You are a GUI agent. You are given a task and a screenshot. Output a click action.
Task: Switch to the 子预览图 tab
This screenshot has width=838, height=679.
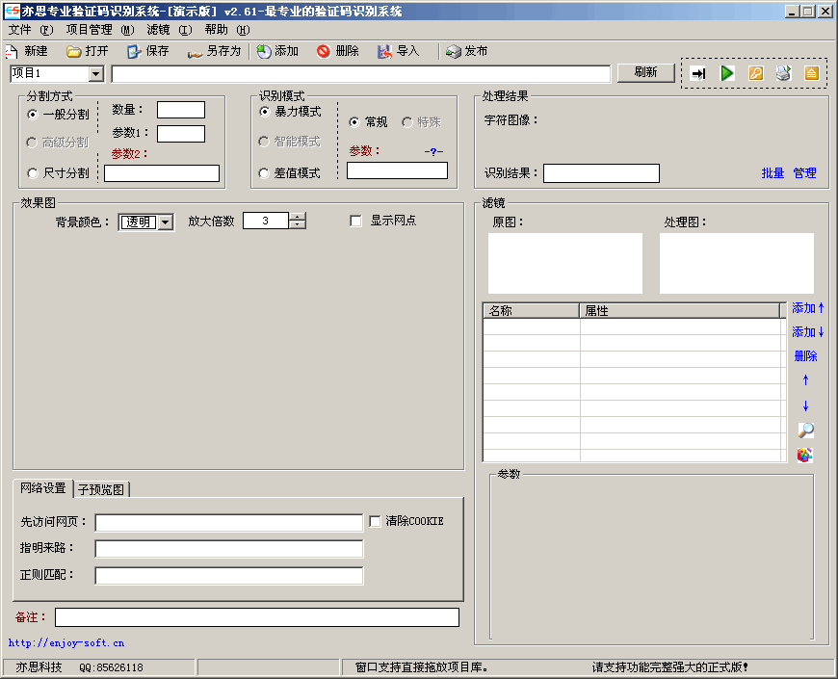(x=101, y=489)
